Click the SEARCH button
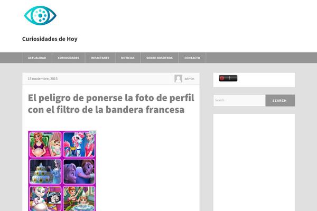 280,100
